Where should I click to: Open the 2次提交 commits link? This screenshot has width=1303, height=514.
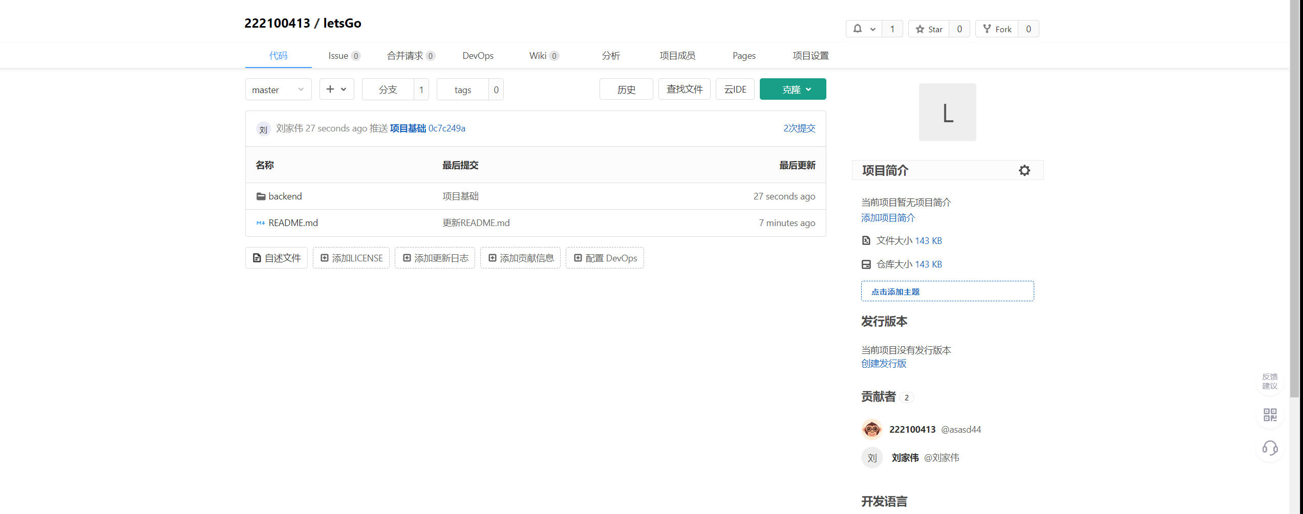pyautogui.click(x=799, y=128)
